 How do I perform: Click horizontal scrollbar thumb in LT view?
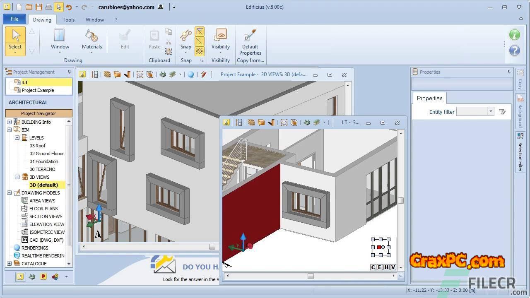(311, 276)
